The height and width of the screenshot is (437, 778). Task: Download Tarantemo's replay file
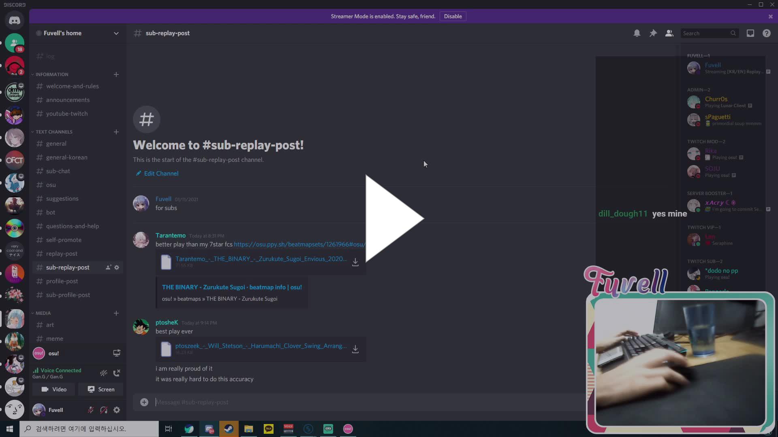[x=355, y=262]
